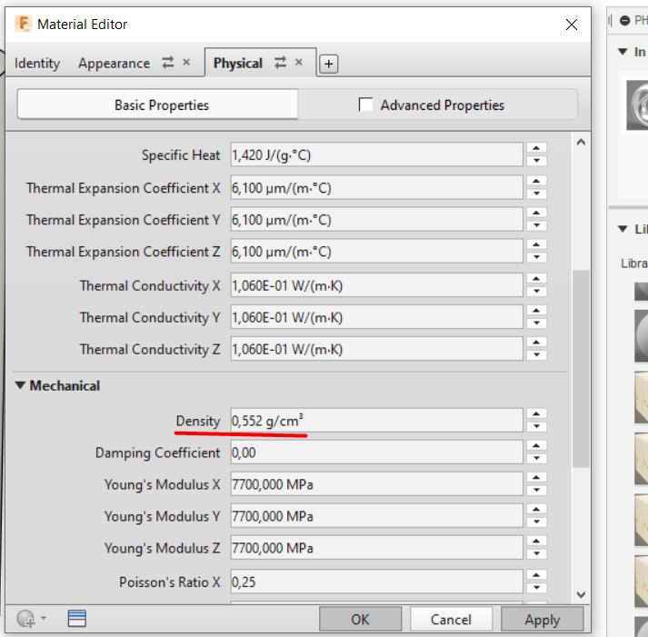Click the properties list scroll up arrow
The image size is (648, 637).
[581, 142]
